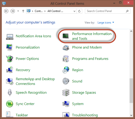Image resolution: width=135 pixels, height=119 pixels.
Task: Expand breadcrumb arrow before All Control
Action: coord(45,11)
